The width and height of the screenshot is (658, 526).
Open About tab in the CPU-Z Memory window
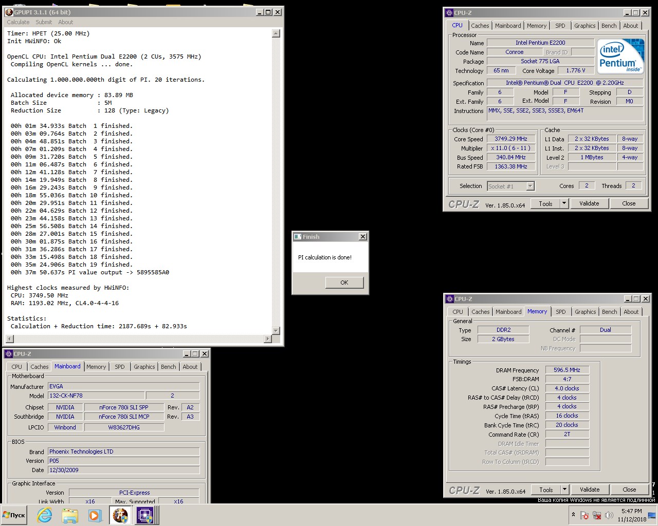click(x=631, y=312)
